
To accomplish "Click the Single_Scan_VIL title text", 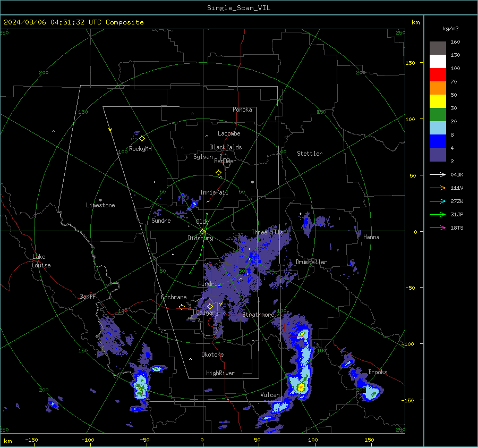I will pos(238,8).
